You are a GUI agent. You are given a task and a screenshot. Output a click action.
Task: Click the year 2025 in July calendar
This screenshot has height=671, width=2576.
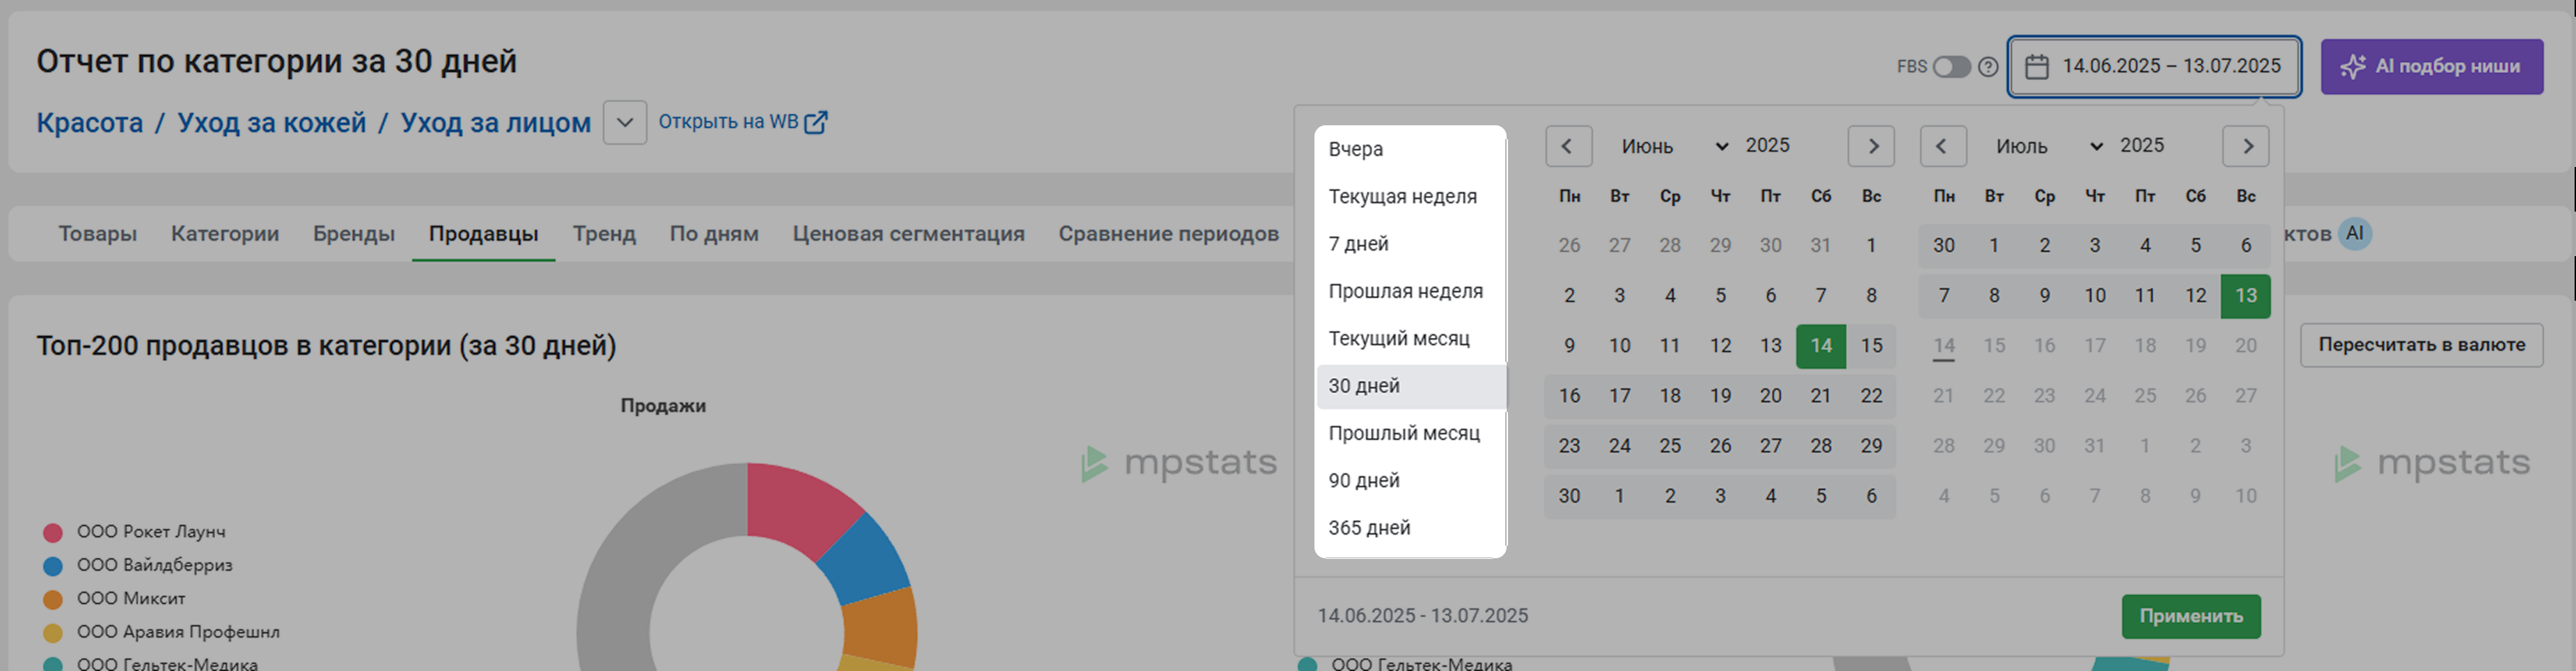pyautogui.click(x=2142, y=146)
